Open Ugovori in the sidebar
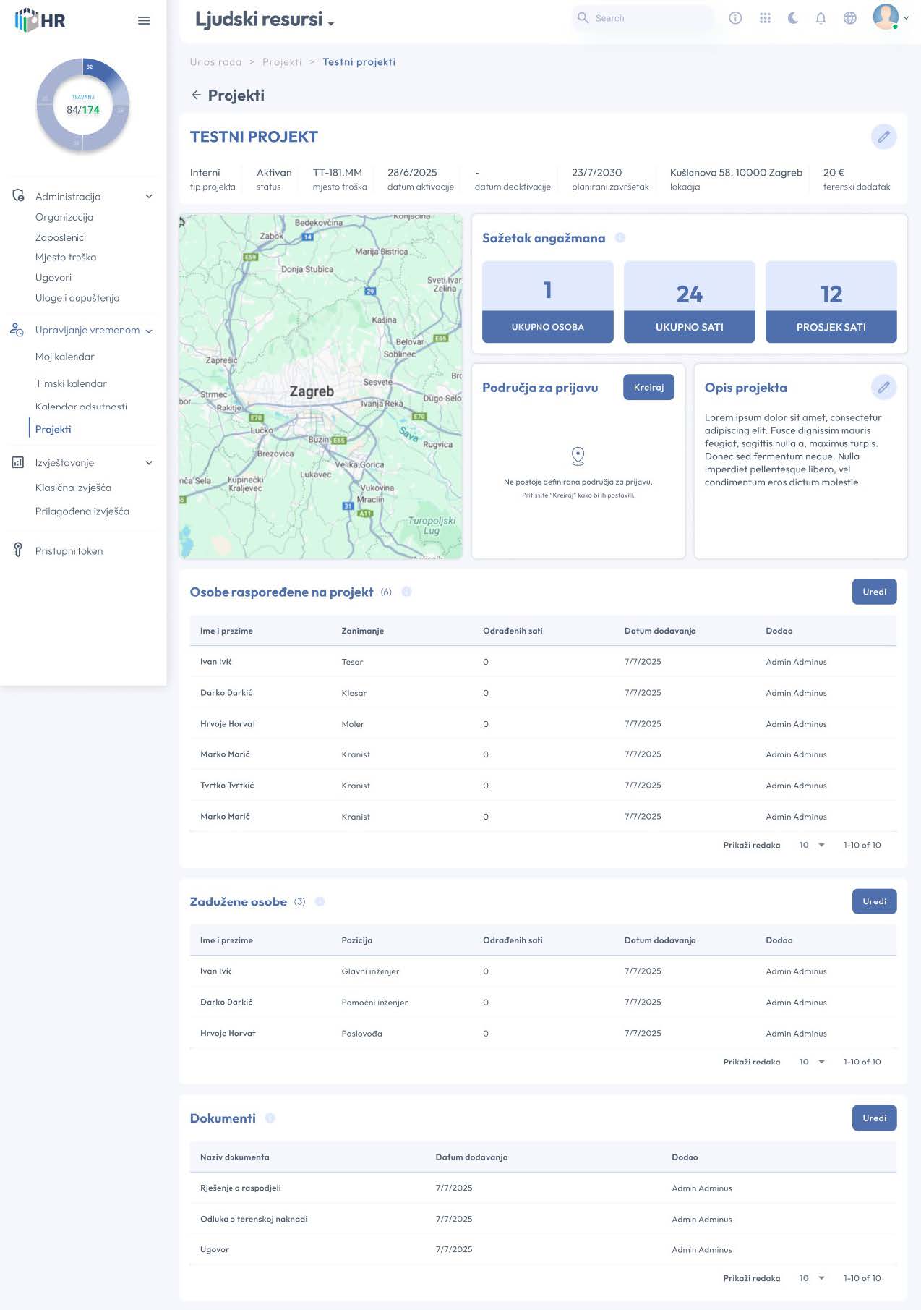 pyautogui.click(x=53, y=277)
